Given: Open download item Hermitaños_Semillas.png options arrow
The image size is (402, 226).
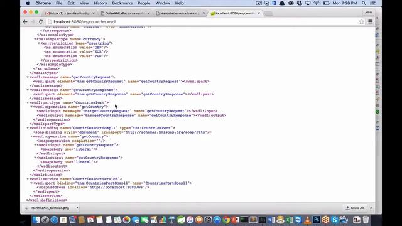Looking at the screenshot, I should point(77,208).
